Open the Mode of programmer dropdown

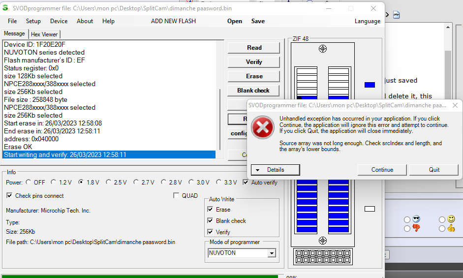click(x=272, y=253)
